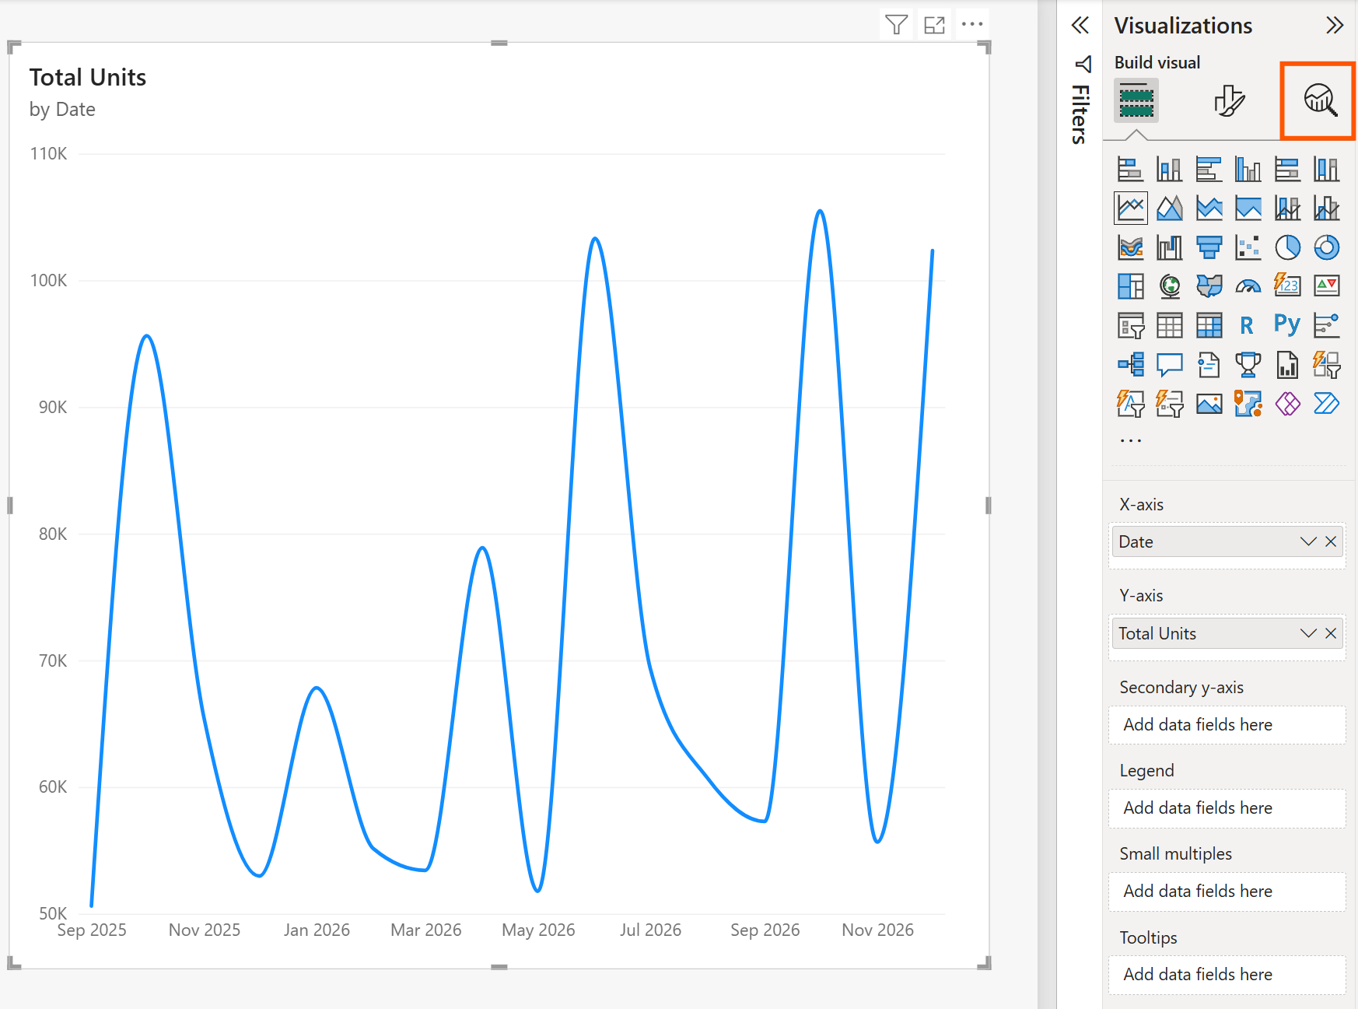
Task: Open the Format visual pane
Action: coord(1227,100)
